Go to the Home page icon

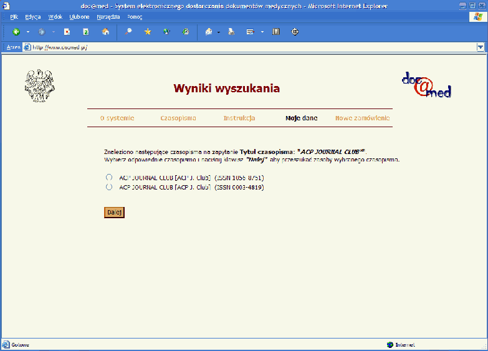105,31
